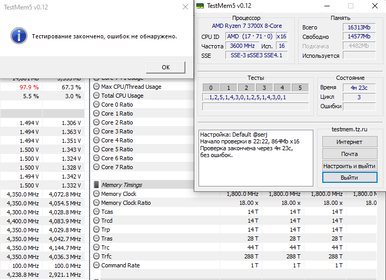386x280 pixels.
Task: Click the Memory Timings group chip icon
Action: 96,185
